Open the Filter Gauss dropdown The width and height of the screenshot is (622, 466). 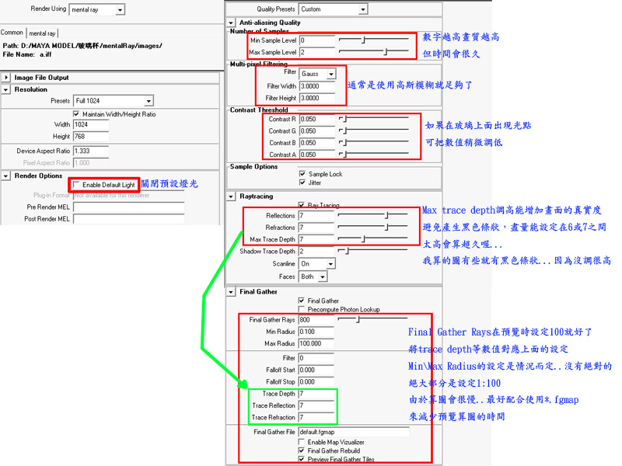coord(318,74)
